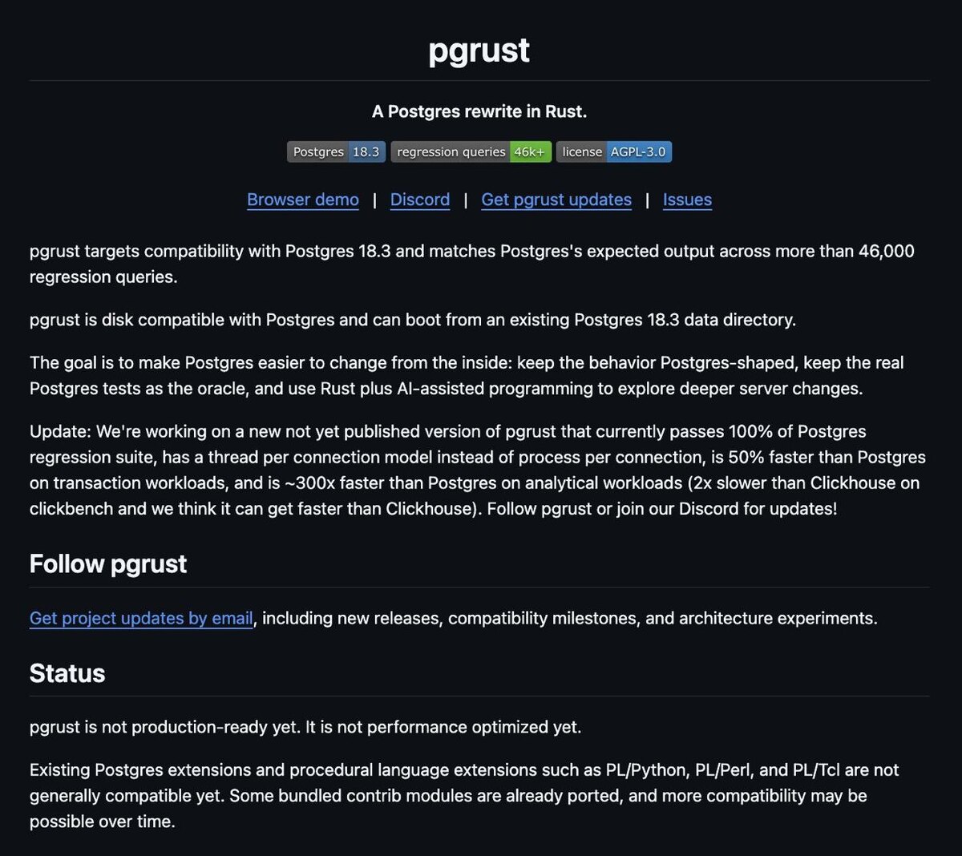Follow the Get pgrust updates link

(556, 200)
